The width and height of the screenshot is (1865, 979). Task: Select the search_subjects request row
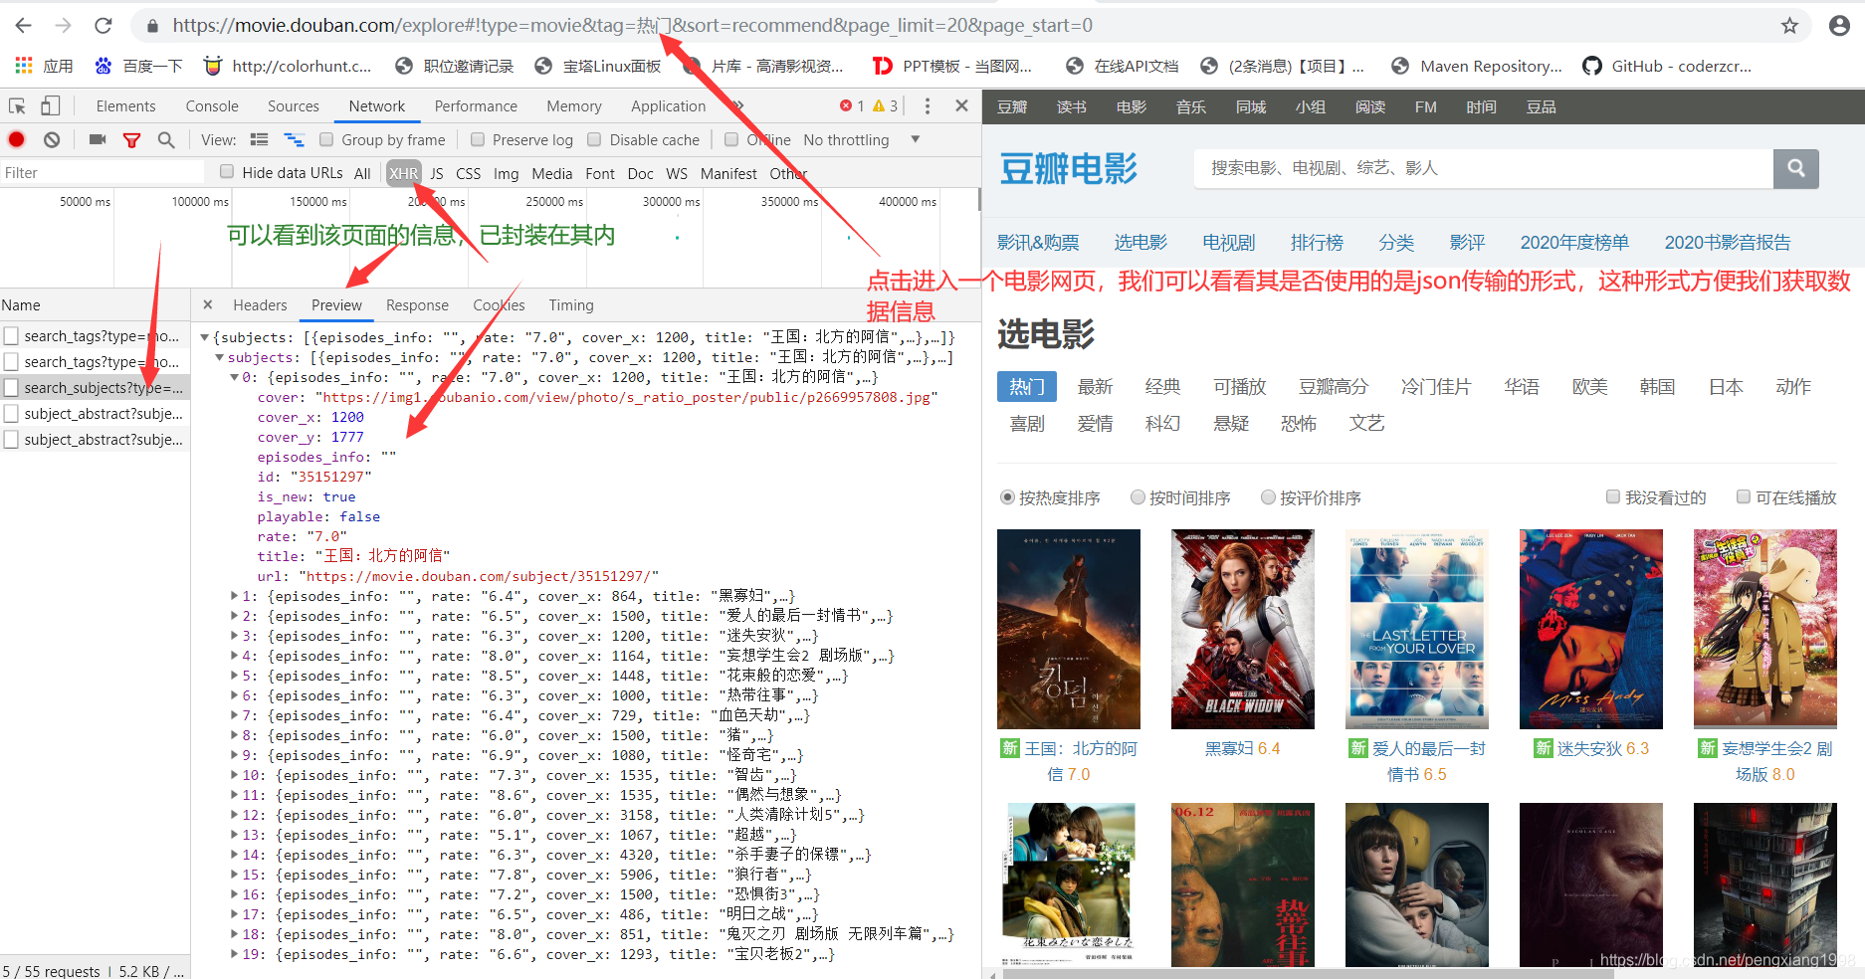[x=95, y=388]
